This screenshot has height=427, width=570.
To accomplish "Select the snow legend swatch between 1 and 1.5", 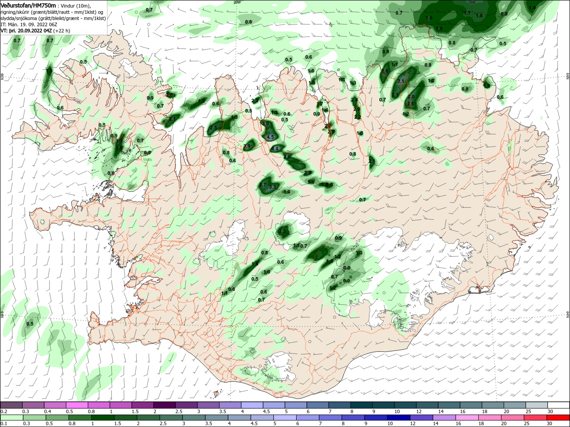I will point(121,405).
